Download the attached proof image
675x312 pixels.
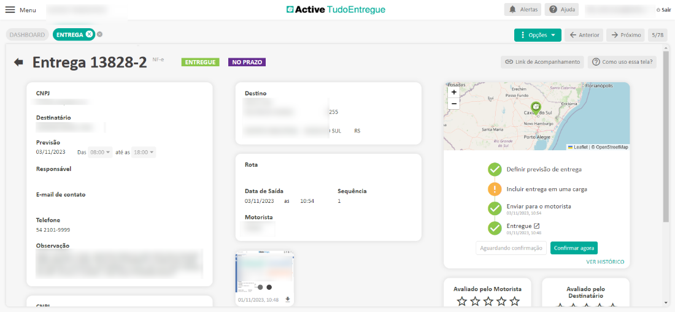click(288, 300)
